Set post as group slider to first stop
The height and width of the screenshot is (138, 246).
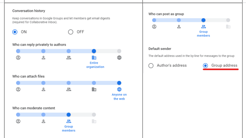(154, 20)
